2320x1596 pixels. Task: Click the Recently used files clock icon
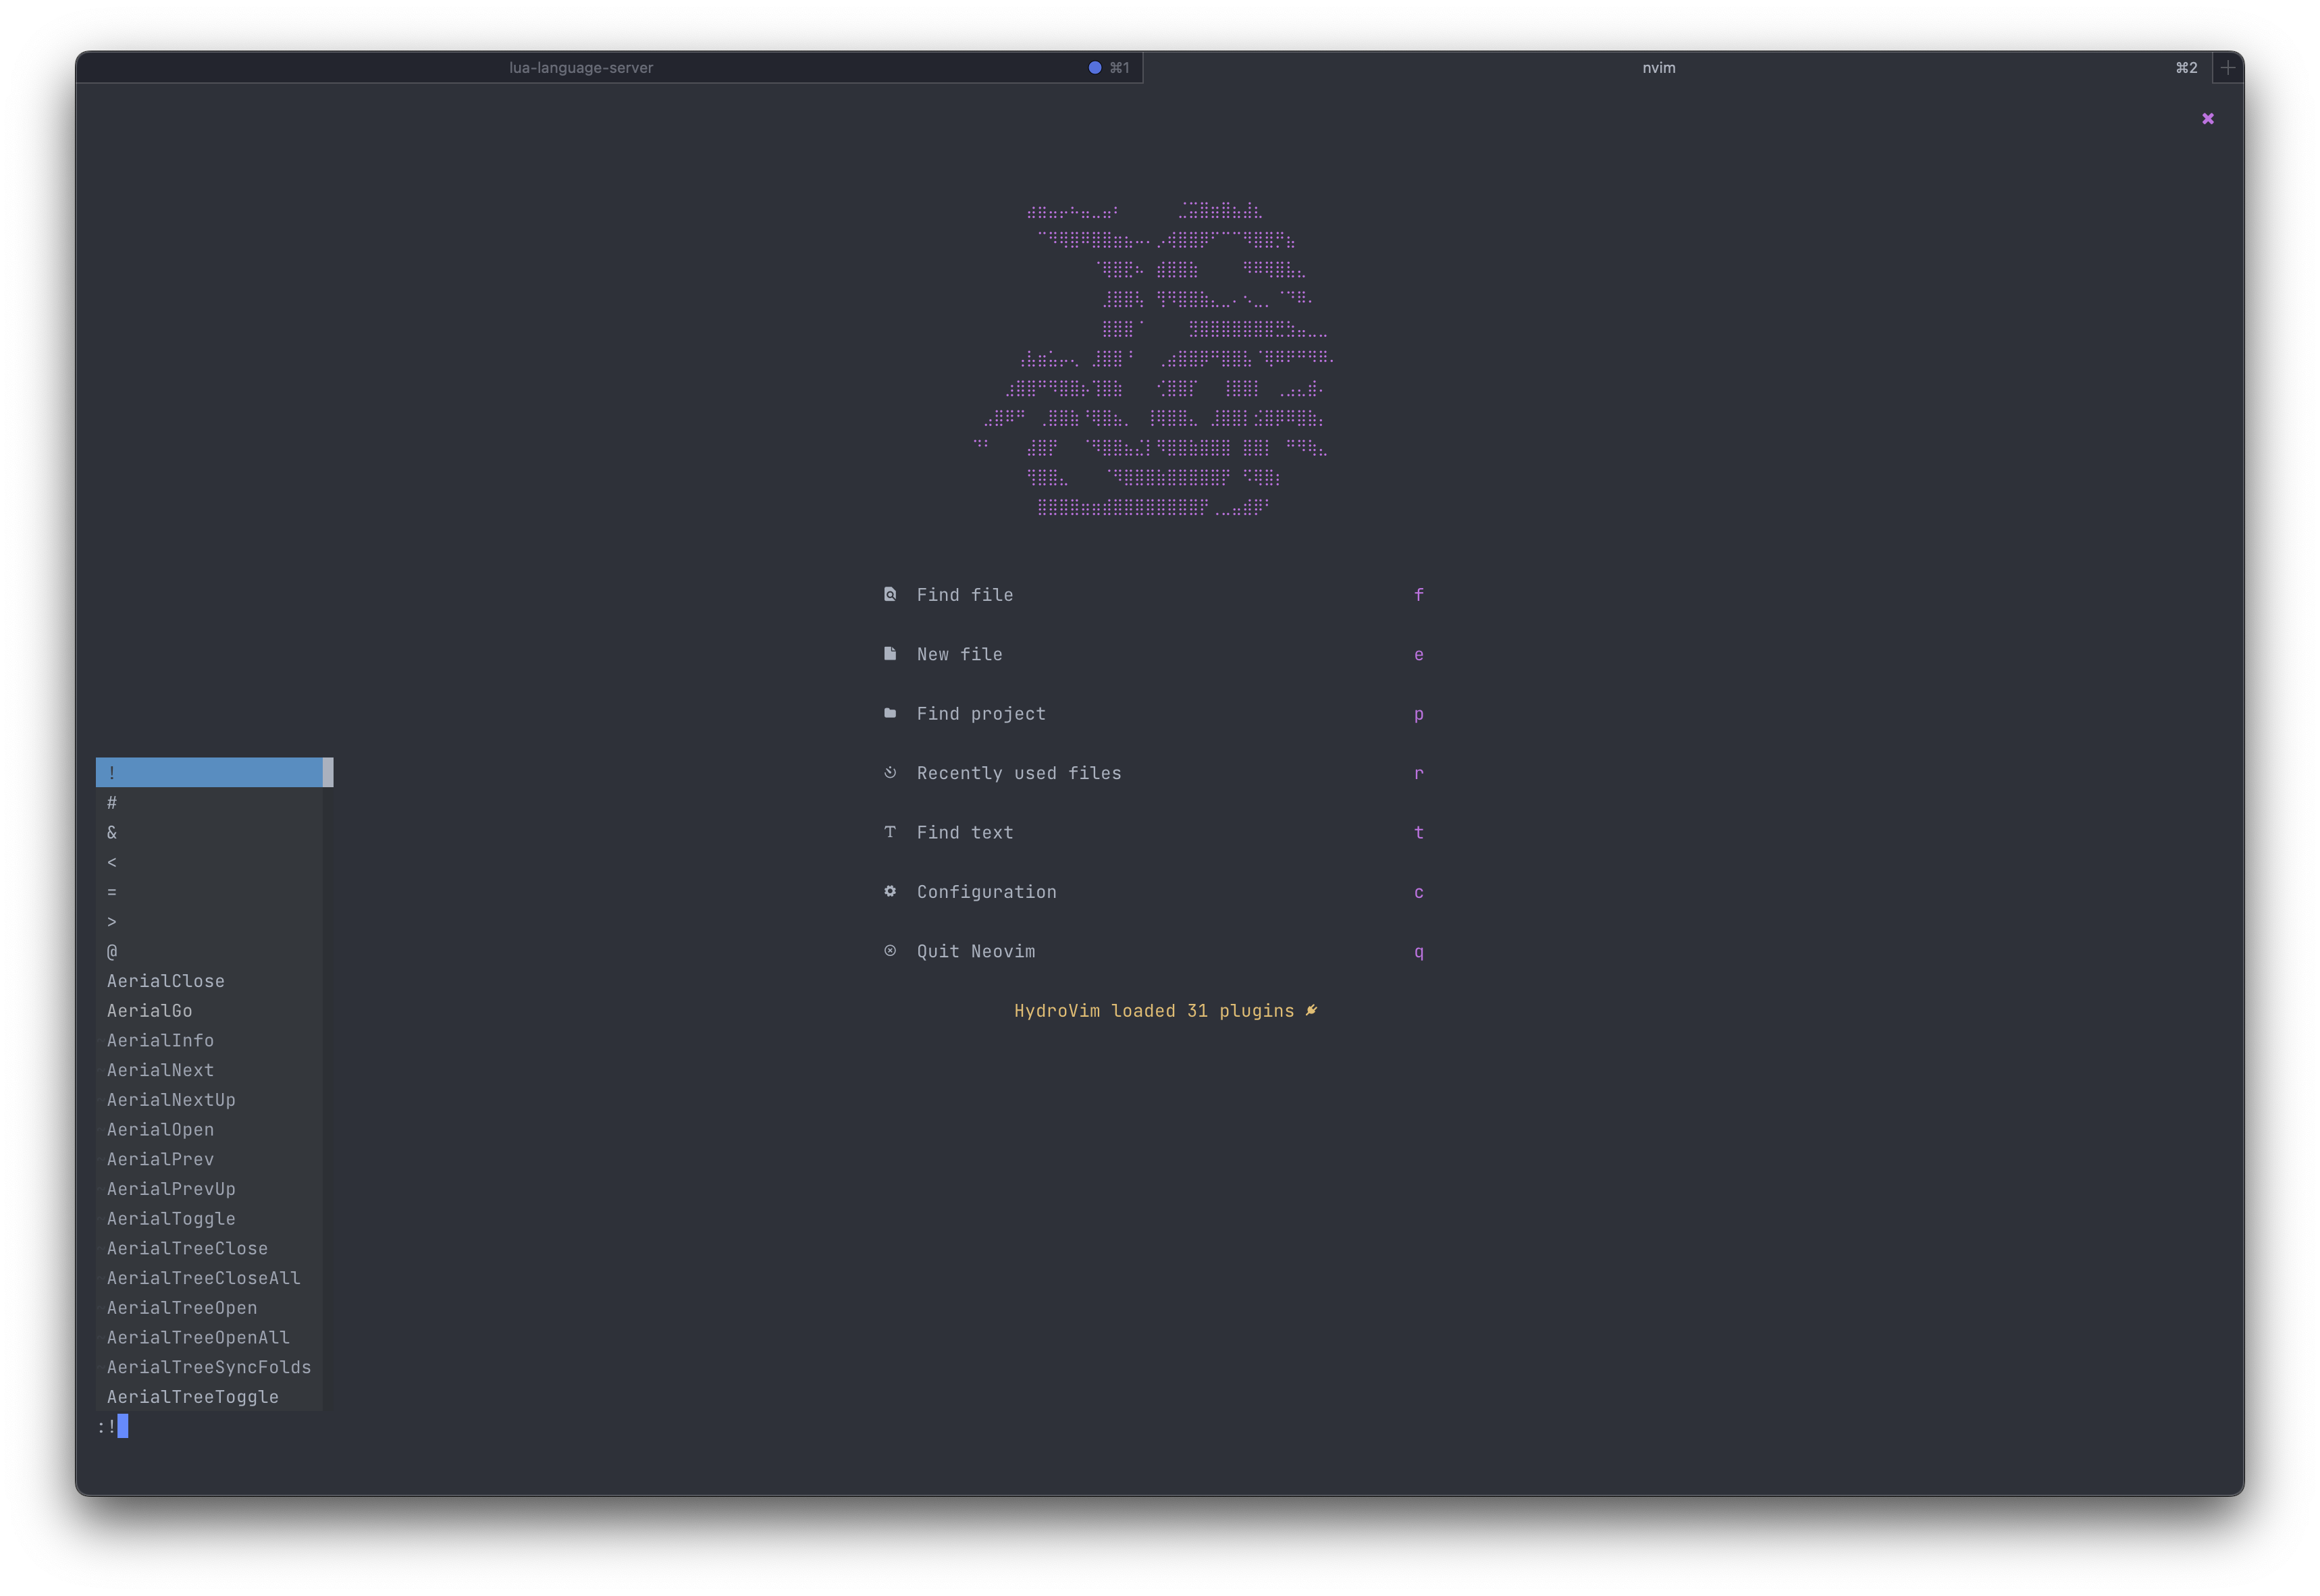[x=890, y=772]
